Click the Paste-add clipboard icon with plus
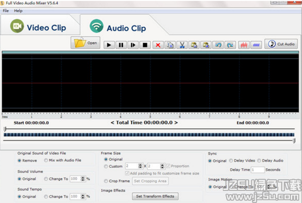This screenshot has height=203, width=302. [206, 45]
